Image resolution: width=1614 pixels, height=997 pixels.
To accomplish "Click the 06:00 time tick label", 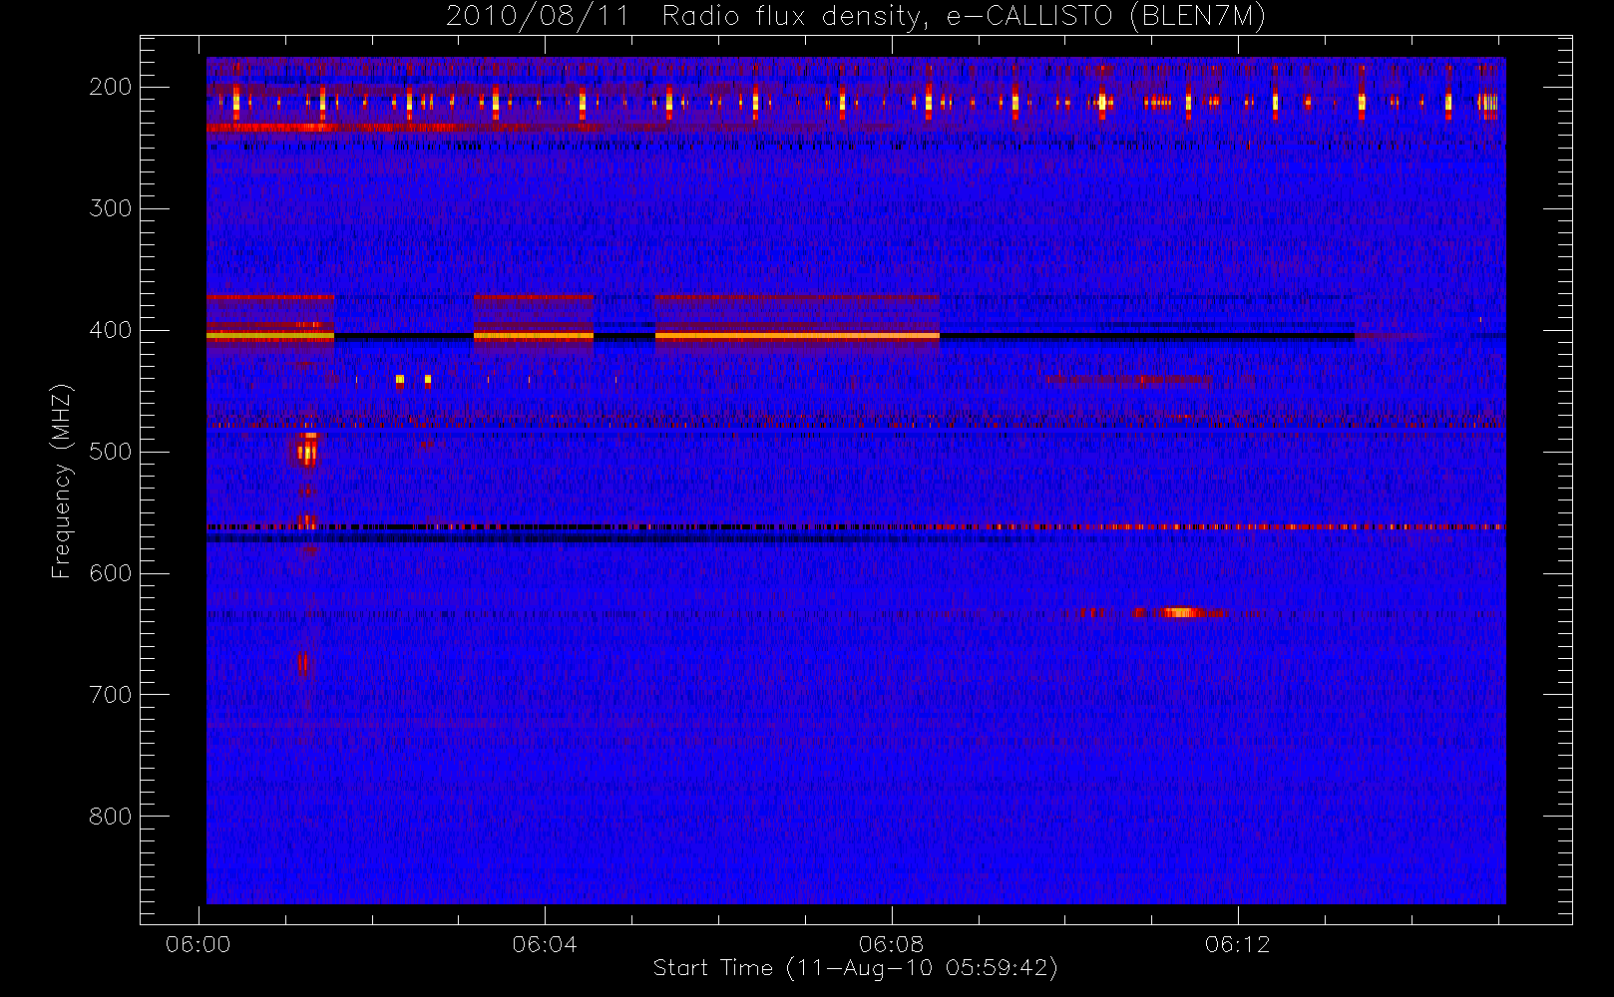I will coord(199,944).
